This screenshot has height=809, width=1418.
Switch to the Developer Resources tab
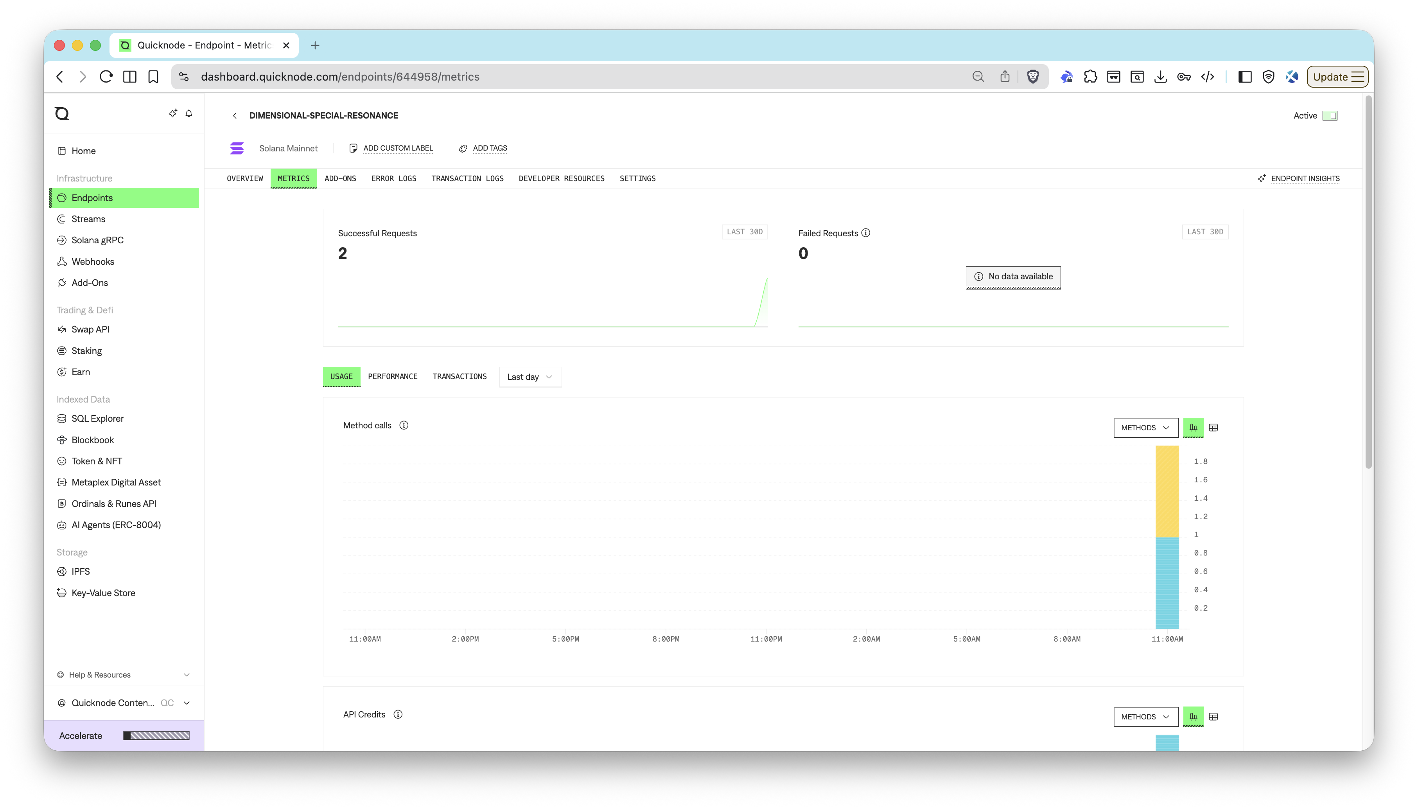(562, 178)
